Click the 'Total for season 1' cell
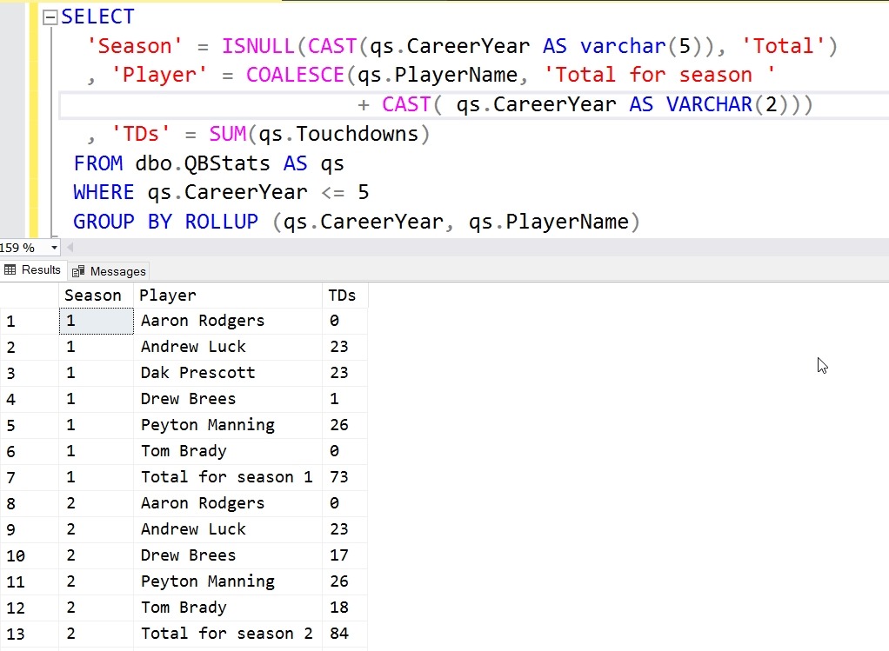 [226, 477]
